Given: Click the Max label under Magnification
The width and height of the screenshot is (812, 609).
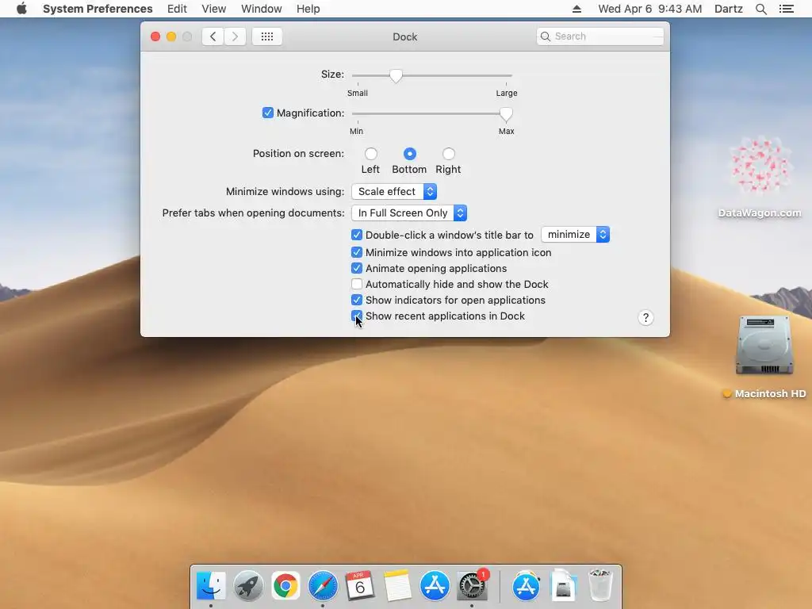Looking at the screenshot, I should coord(507,131).
